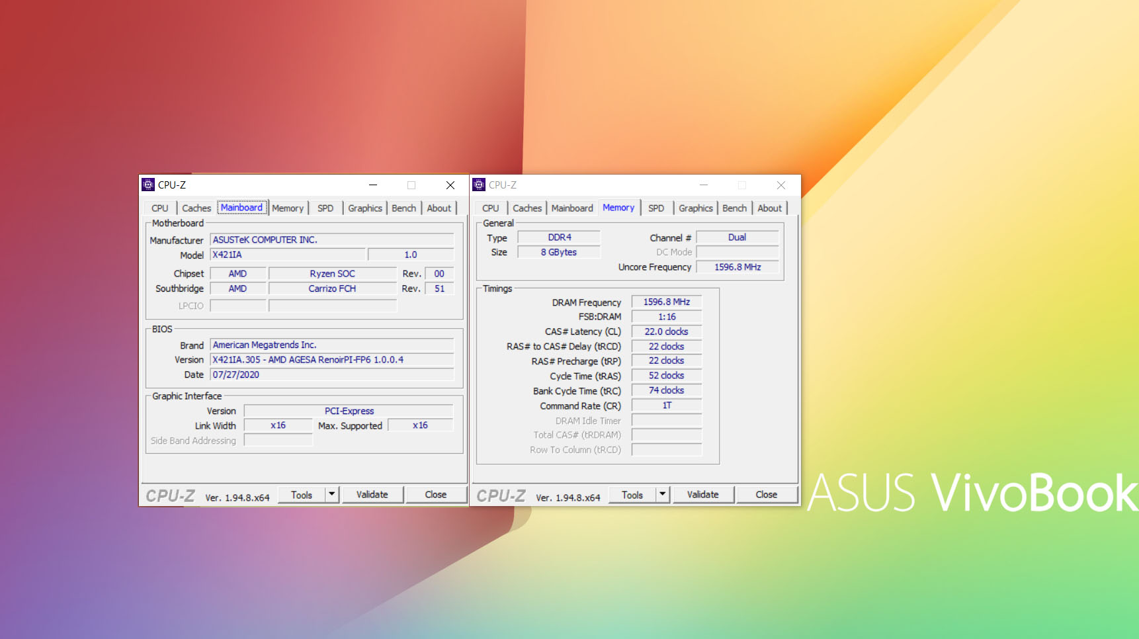1139x639 pixels.
Task: Click the Uncore Frequency 1596.8 MHz value
Action: 738,267
